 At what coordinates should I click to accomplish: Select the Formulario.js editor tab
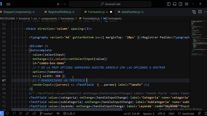pos(98,12)
